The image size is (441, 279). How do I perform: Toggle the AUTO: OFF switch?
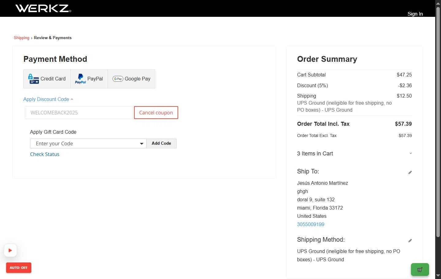click(19, 268)
